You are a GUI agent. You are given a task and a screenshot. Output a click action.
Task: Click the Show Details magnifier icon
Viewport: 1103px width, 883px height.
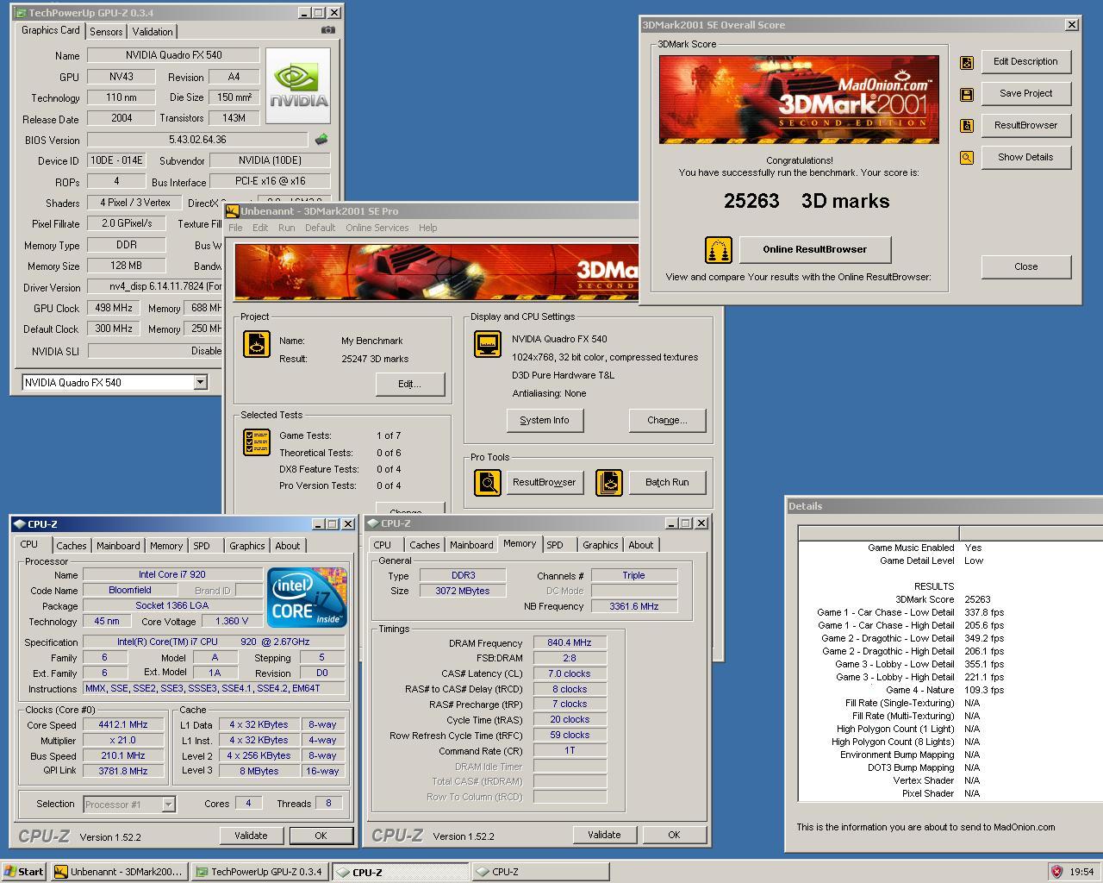(x=967, y=158)
